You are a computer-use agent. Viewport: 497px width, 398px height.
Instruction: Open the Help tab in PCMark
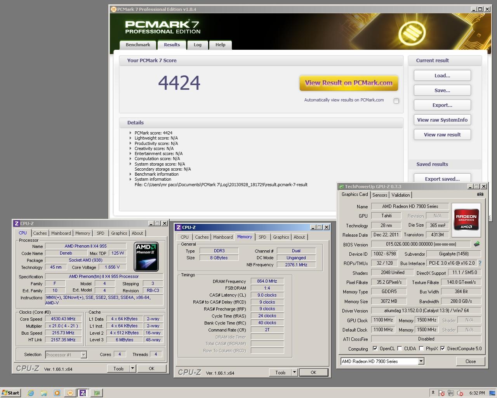221,45
